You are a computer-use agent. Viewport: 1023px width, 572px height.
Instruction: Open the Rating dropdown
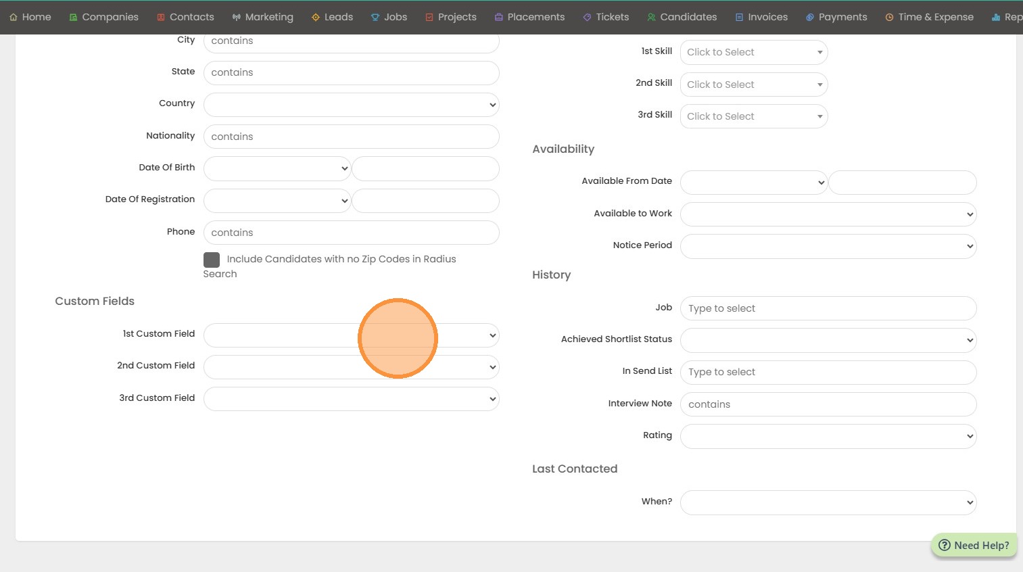tap(828, 436)
